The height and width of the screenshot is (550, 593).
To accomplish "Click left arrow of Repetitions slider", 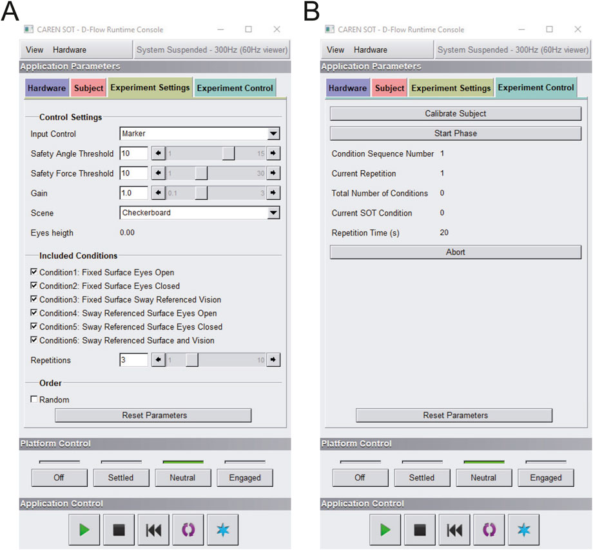I will click(158, 360).
